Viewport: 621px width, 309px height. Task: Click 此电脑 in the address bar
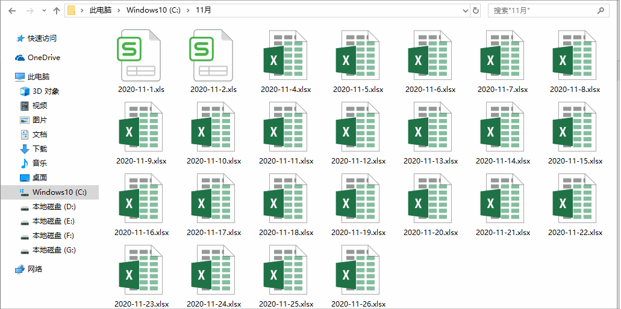(x=100, y=10)
